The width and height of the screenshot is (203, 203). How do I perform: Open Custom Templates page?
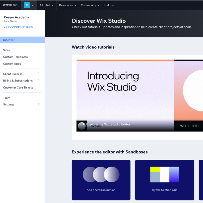(x=15, y=57)
